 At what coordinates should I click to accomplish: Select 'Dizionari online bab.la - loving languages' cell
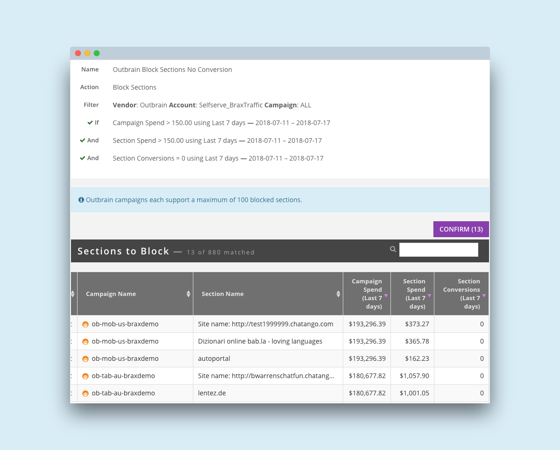268,341
